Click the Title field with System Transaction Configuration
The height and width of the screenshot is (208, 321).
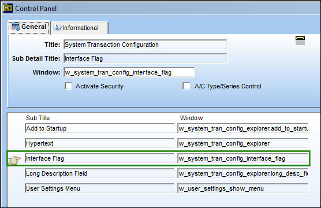[x=145, y=44]
